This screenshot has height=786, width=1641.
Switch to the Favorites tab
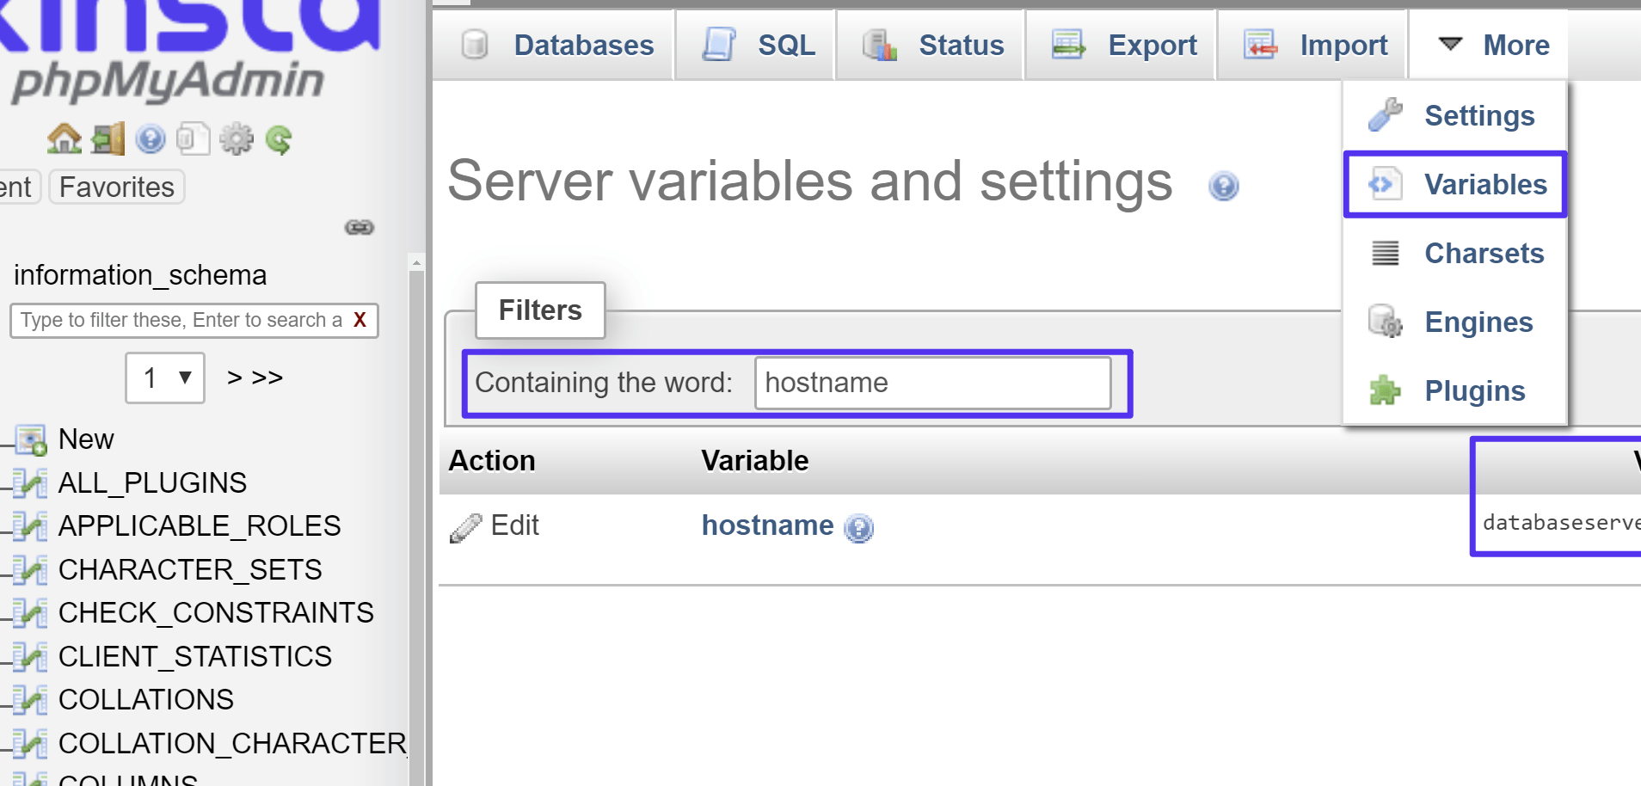[115, 187]
